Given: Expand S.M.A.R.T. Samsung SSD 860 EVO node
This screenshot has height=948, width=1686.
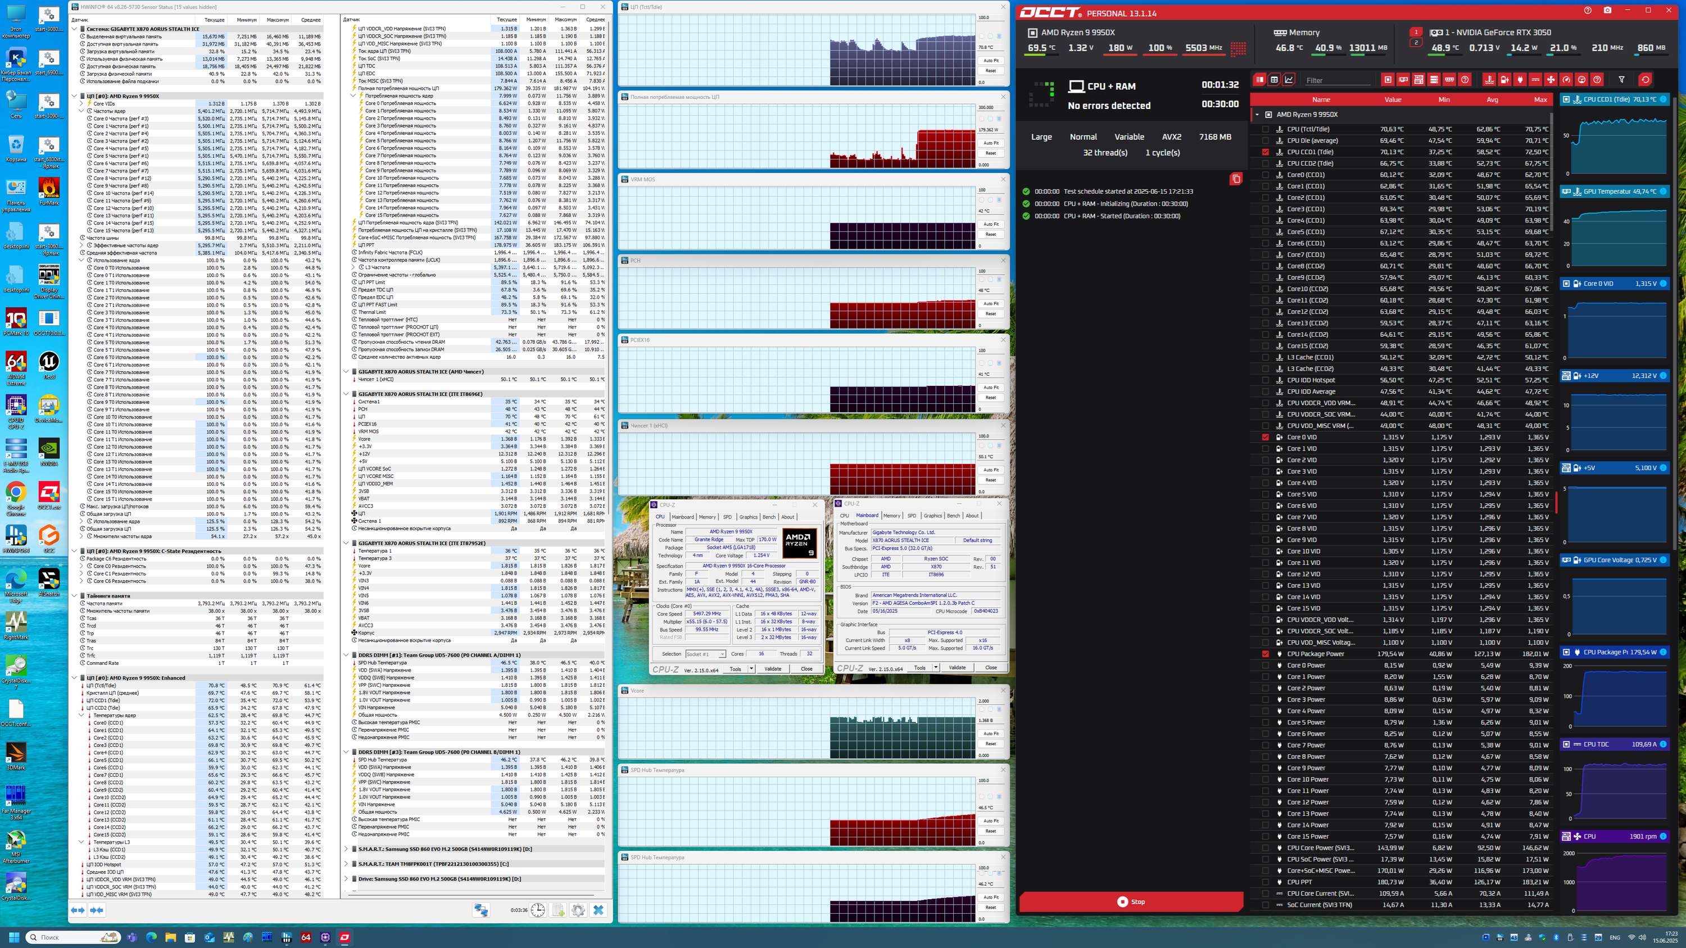Looking at the screenshot, I should point(346,849).
